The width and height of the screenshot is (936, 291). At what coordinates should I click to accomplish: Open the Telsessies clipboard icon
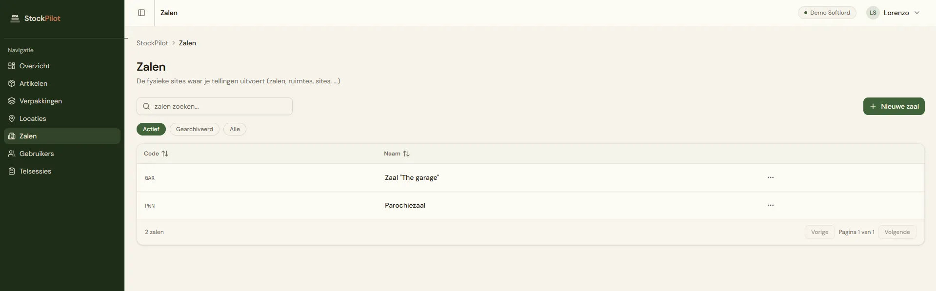[12, 171]
